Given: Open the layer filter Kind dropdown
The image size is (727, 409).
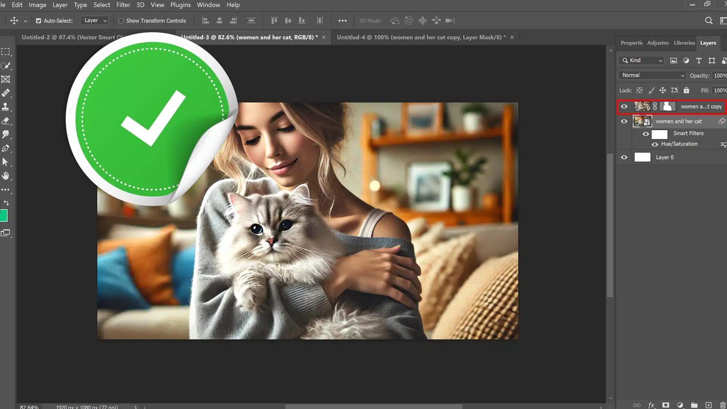Looking at the screenshot, I should 642,61.
